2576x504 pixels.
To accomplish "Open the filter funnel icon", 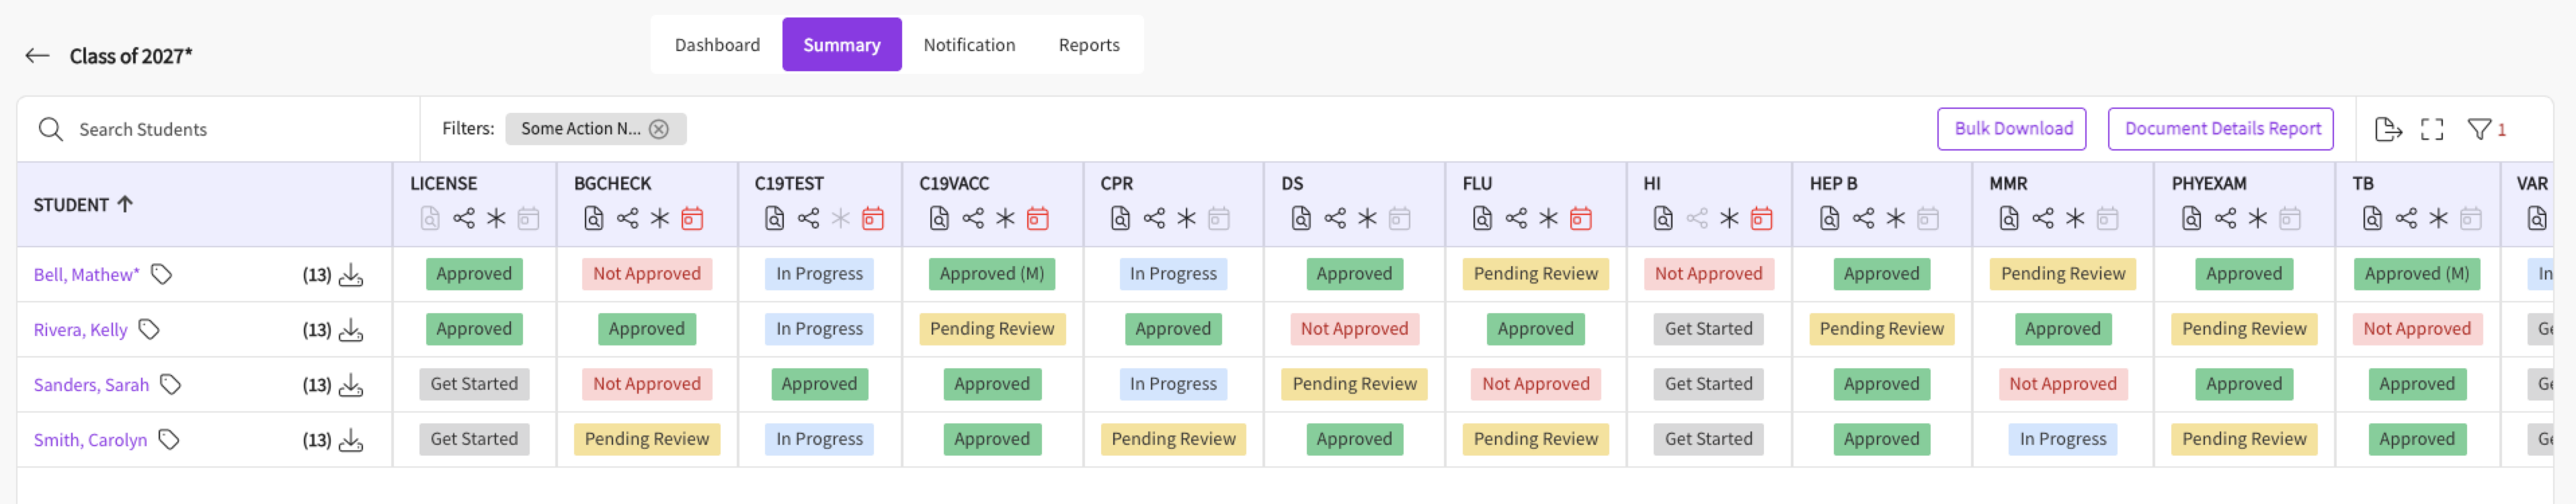I will coord(2479,129).
